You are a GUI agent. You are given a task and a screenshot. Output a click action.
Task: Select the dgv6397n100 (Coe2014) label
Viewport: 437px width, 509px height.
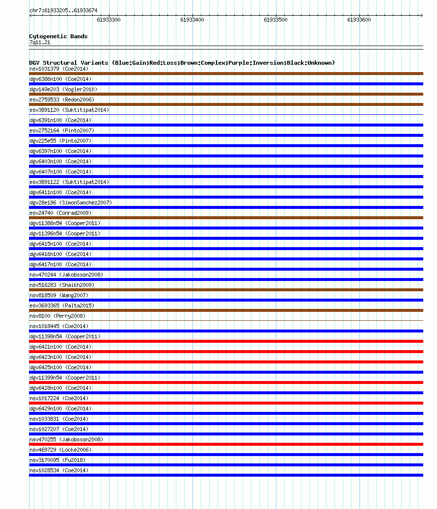60,151
